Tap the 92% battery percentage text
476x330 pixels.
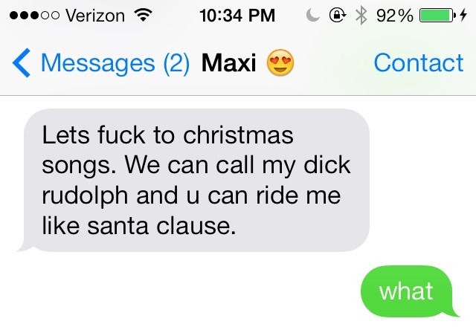395,16
